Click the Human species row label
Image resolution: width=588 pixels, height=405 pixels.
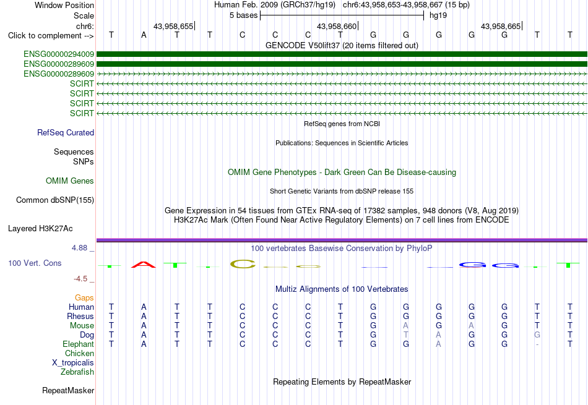click(81, 307)
